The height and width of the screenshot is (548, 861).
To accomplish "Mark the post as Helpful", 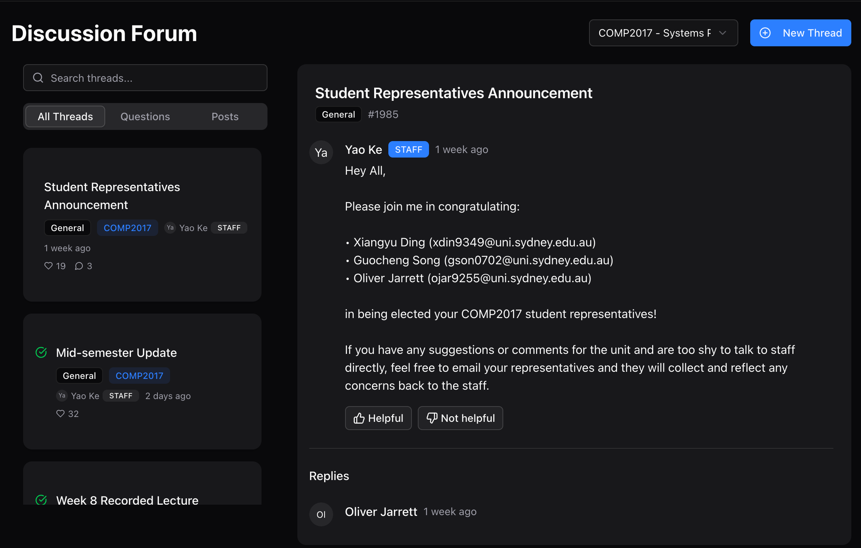I will click(x=378, y=418).
